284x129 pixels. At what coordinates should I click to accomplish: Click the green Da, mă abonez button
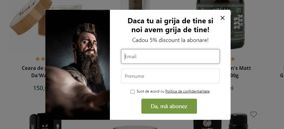169,106
